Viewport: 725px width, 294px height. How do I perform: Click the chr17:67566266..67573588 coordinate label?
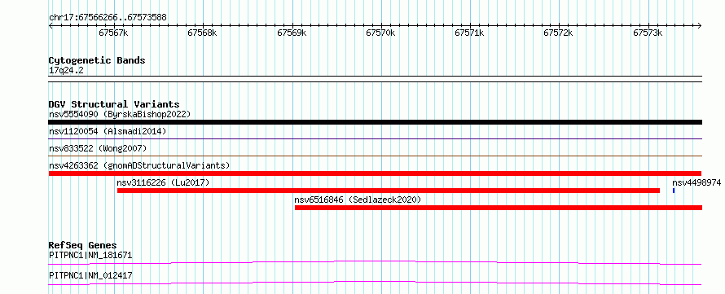tap(108, 18)
